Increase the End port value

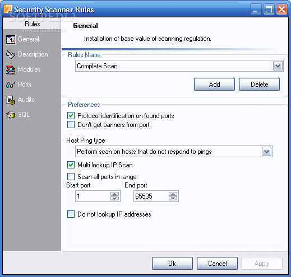[x=173, y=194]
